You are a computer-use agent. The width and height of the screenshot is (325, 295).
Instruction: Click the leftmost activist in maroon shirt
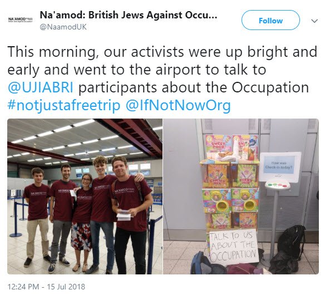pyautogui.click(x=37, y=217)
